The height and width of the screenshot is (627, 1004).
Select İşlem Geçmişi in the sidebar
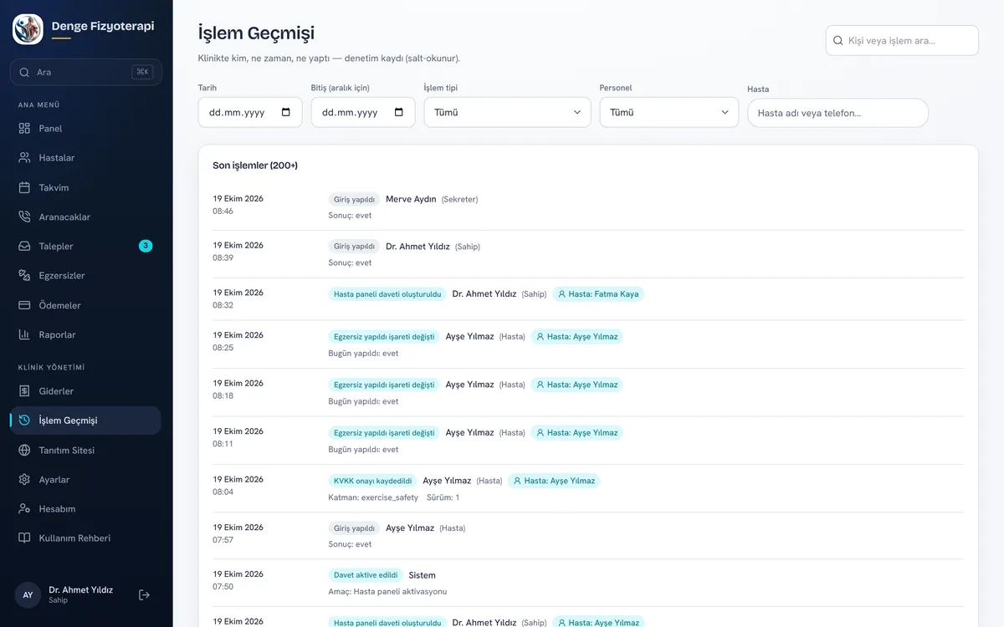tap(85, 421)
